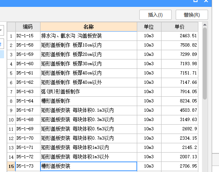Screen dimensions: 219x172
Task: Select code cell D5-1-67
Action: click(x=28, y=110)
